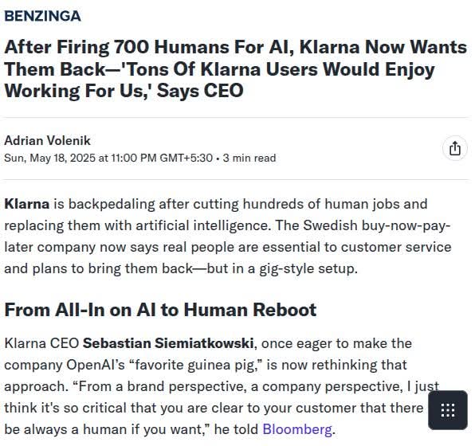Screen dimensions: 475x446
Task: Click bold Klarna at paragraph start
Action: pos(26,204)
